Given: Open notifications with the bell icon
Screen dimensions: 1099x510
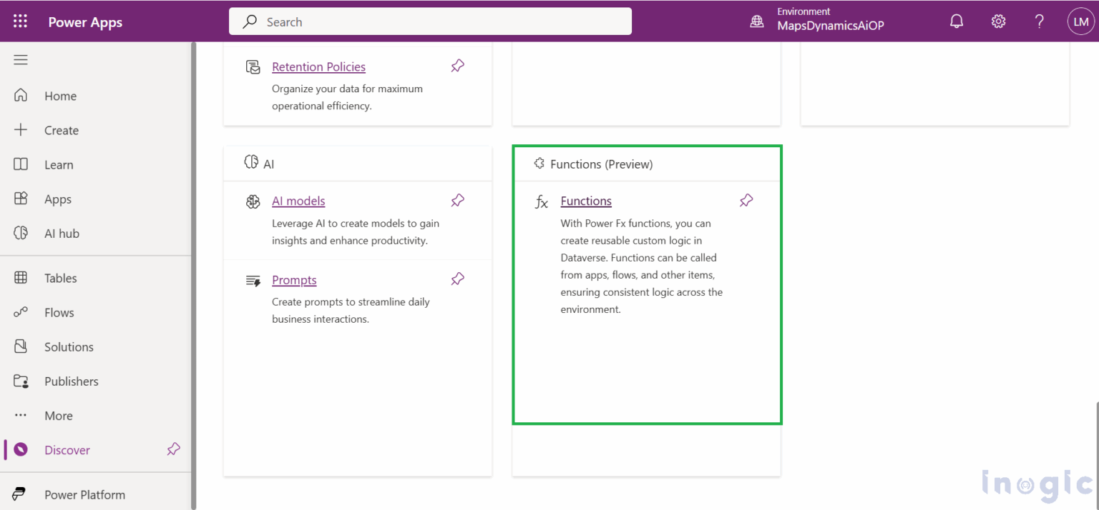Looking at the screenshot, I should pyautogui.click(x=957, y=21).
